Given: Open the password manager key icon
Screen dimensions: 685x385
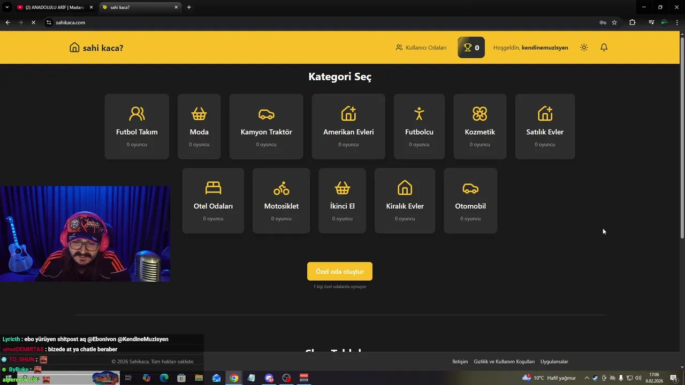Looking at the screenshot, I should coord(603,22).
